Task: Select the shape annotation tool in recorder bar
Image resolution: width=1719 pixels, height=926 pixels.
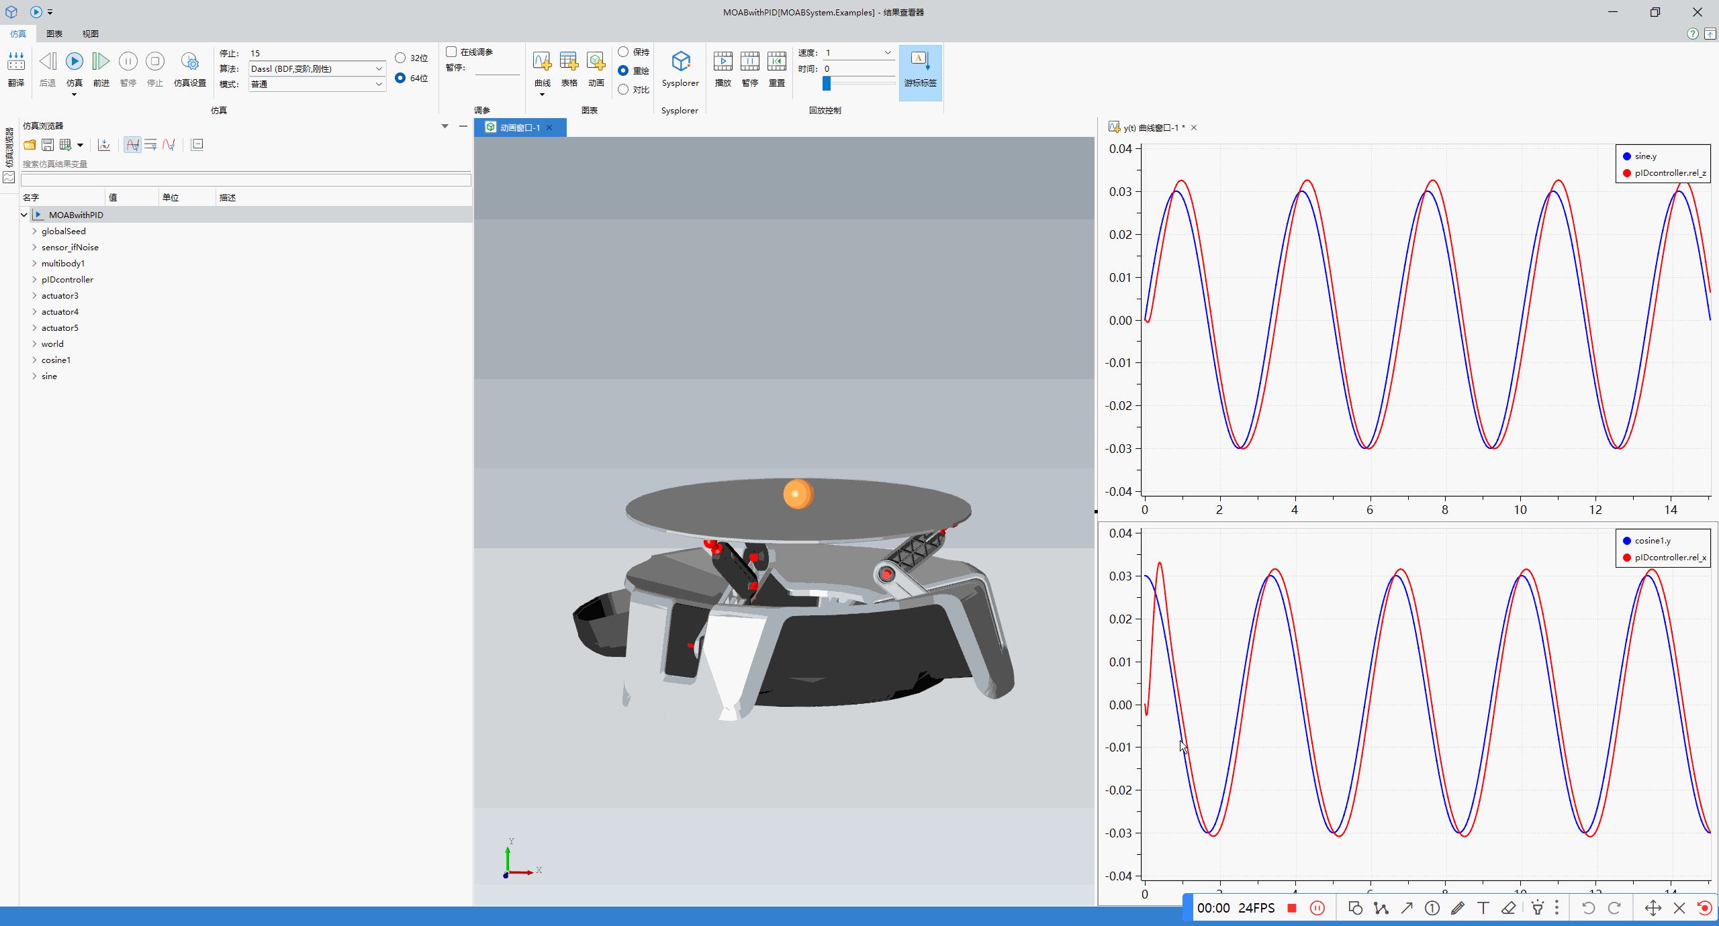Action: click(x=1355, y=908)
